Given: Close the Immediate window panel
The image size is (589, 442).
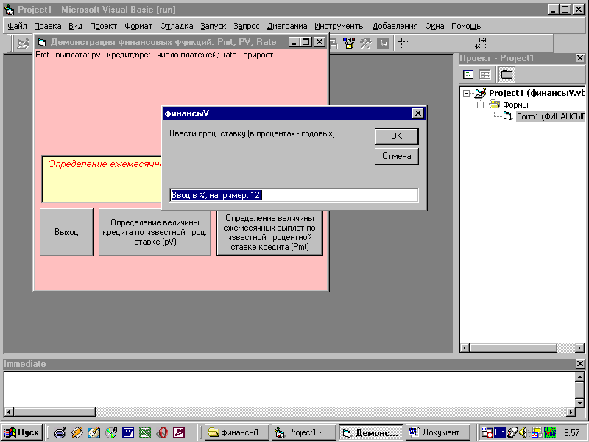Looking at the screenshot, I should (580, 364).
